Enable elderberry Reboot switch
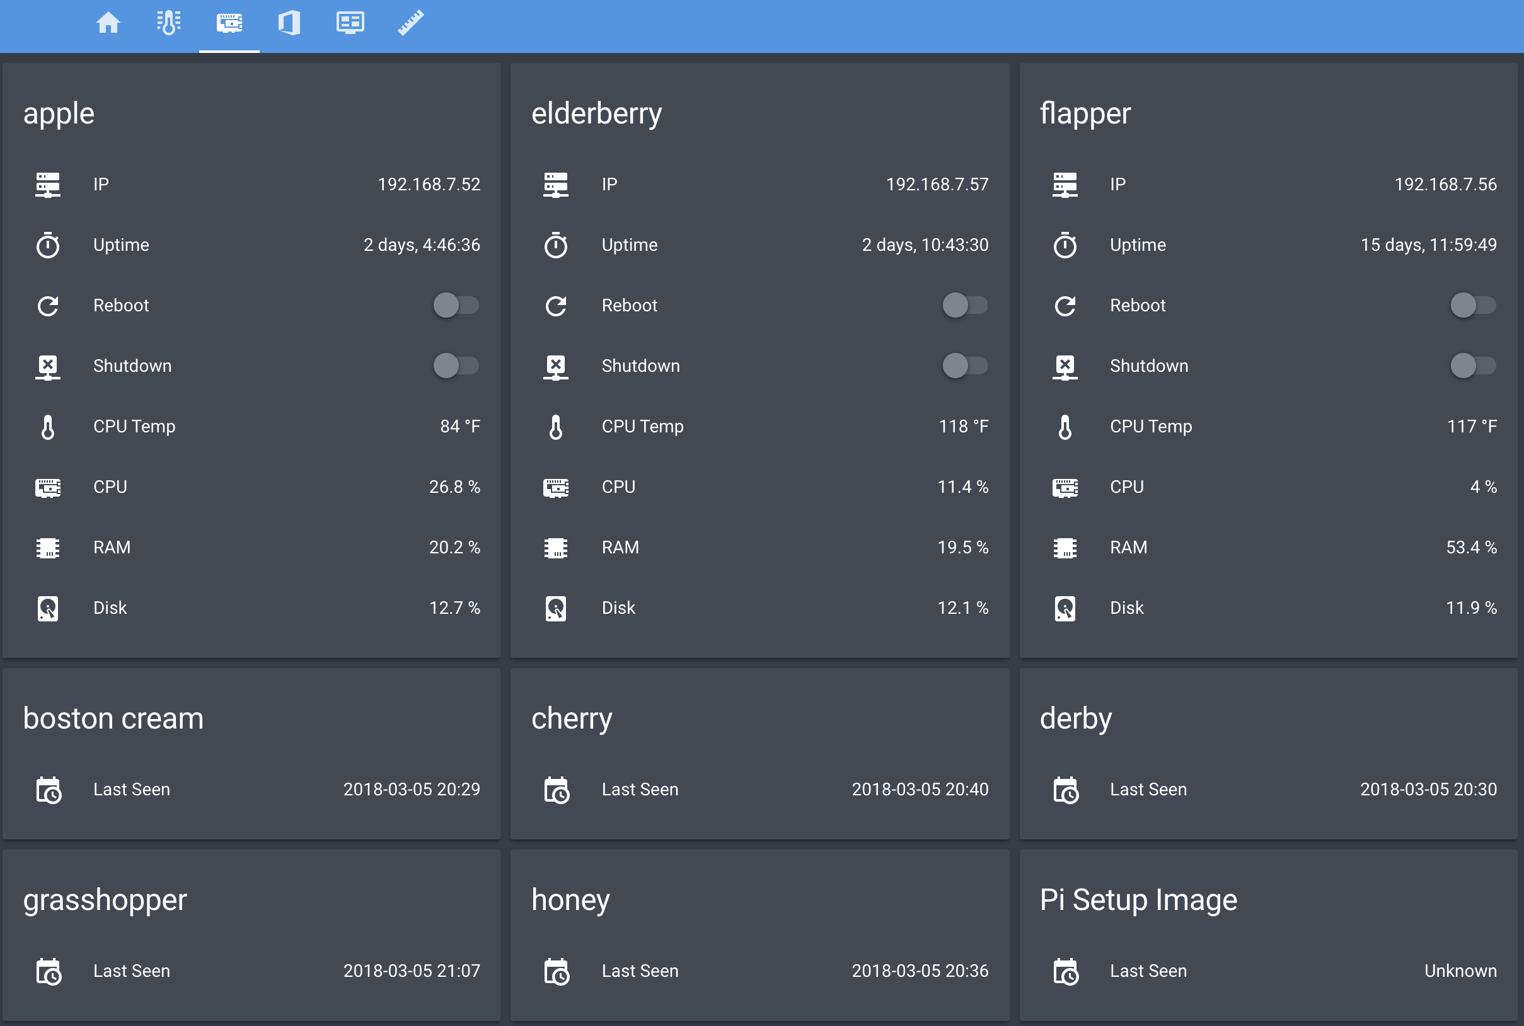This screenshot has height=1026, width=1524. coord(964,305)
